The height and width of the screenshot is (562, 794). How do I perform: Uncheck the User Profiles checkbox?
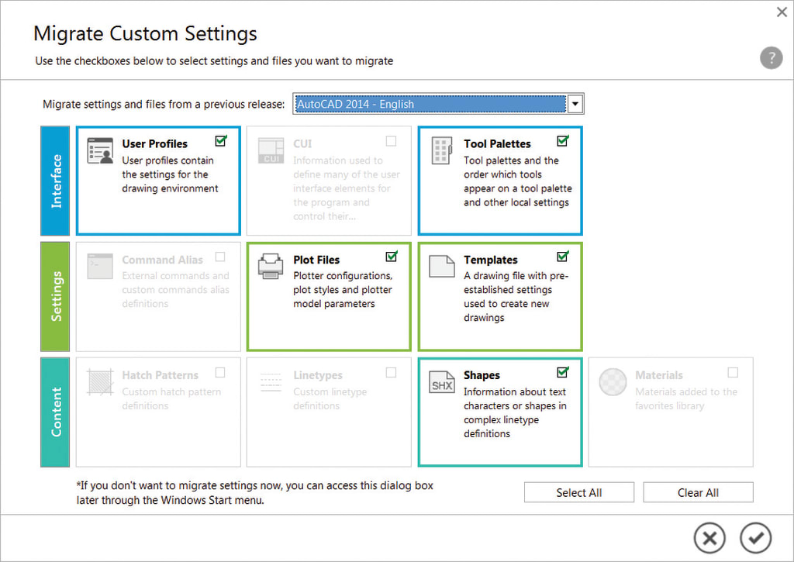(x=220, y=140)
